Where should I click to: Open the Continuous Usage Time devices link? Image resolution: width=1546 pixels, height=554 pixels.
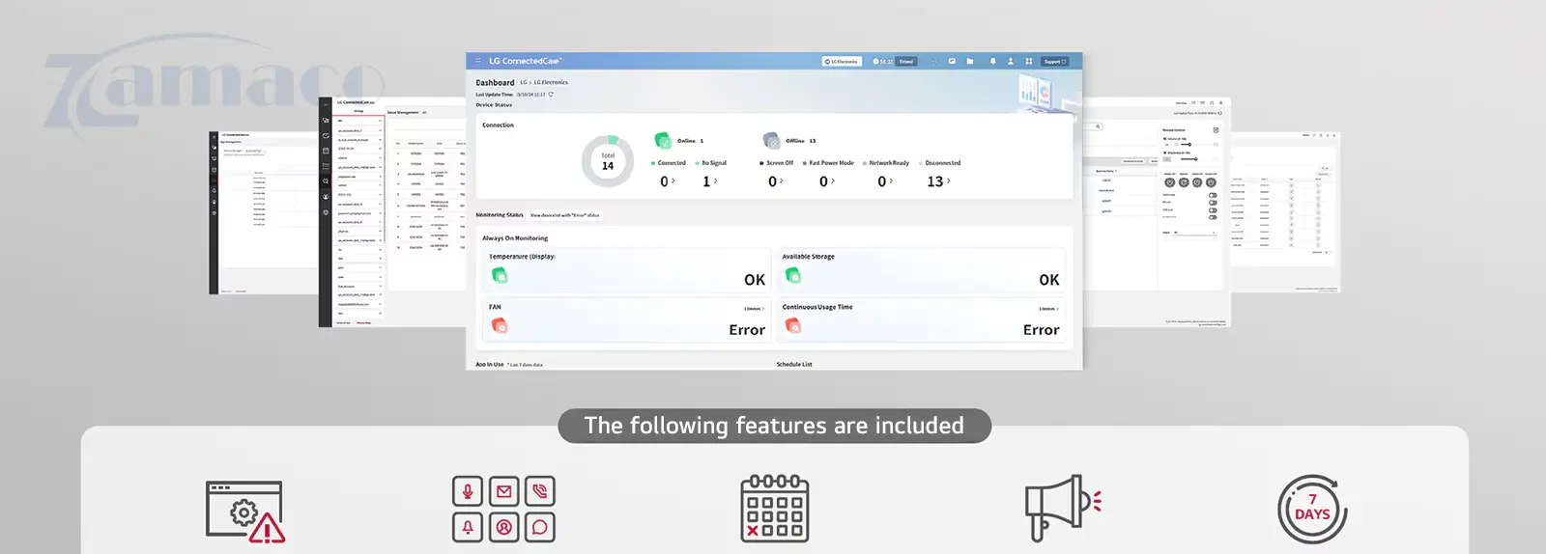[1048, 309]
